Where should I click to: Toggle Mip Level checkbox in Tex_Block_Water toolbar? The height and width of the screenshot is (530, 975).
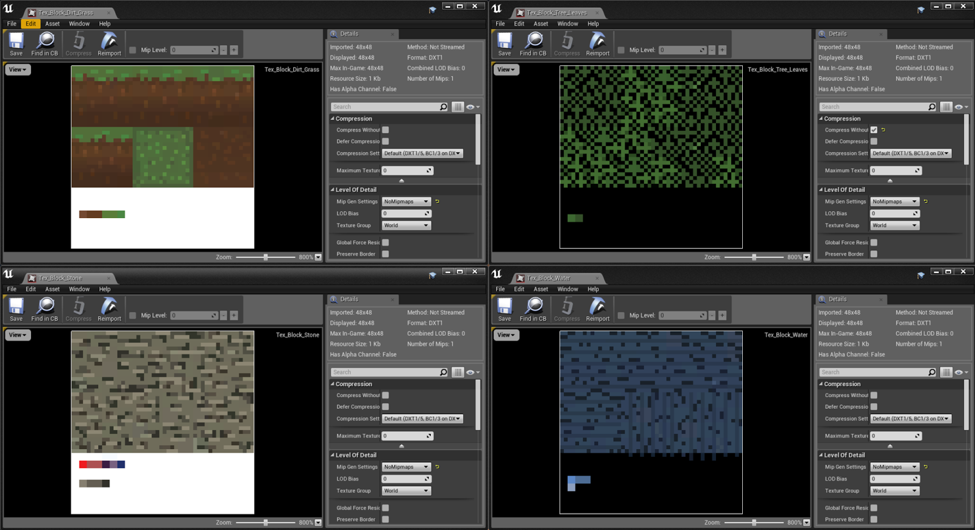click(x=621, y=316)
